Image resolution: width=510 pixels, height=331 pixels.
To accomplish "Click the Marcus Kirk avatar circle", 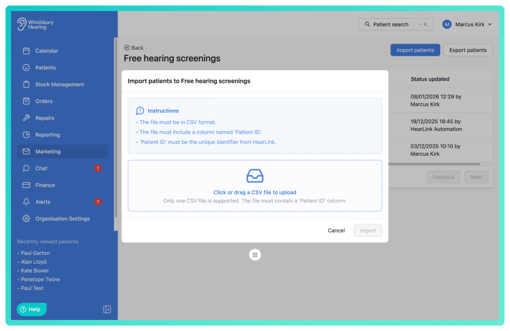I will coord(447,24).
